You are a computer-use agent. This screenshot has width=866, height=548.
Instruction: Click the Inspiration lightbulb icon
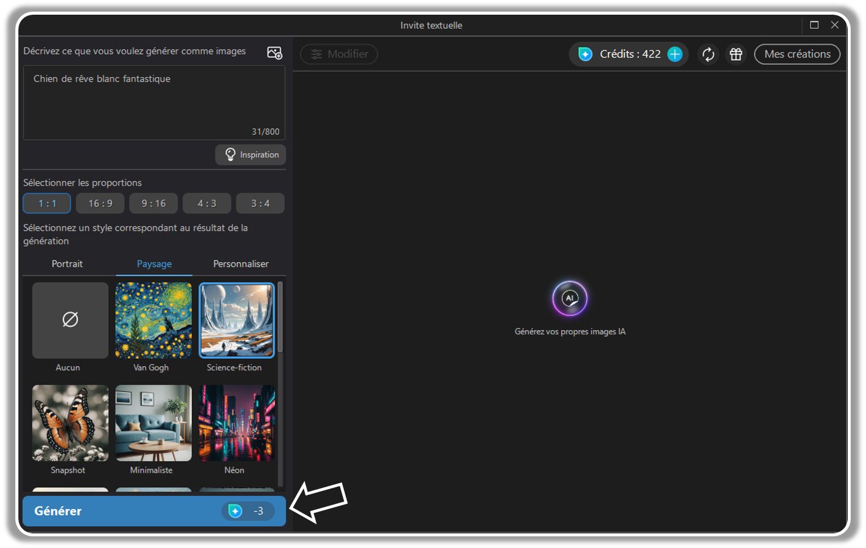[x=230, y=154]
